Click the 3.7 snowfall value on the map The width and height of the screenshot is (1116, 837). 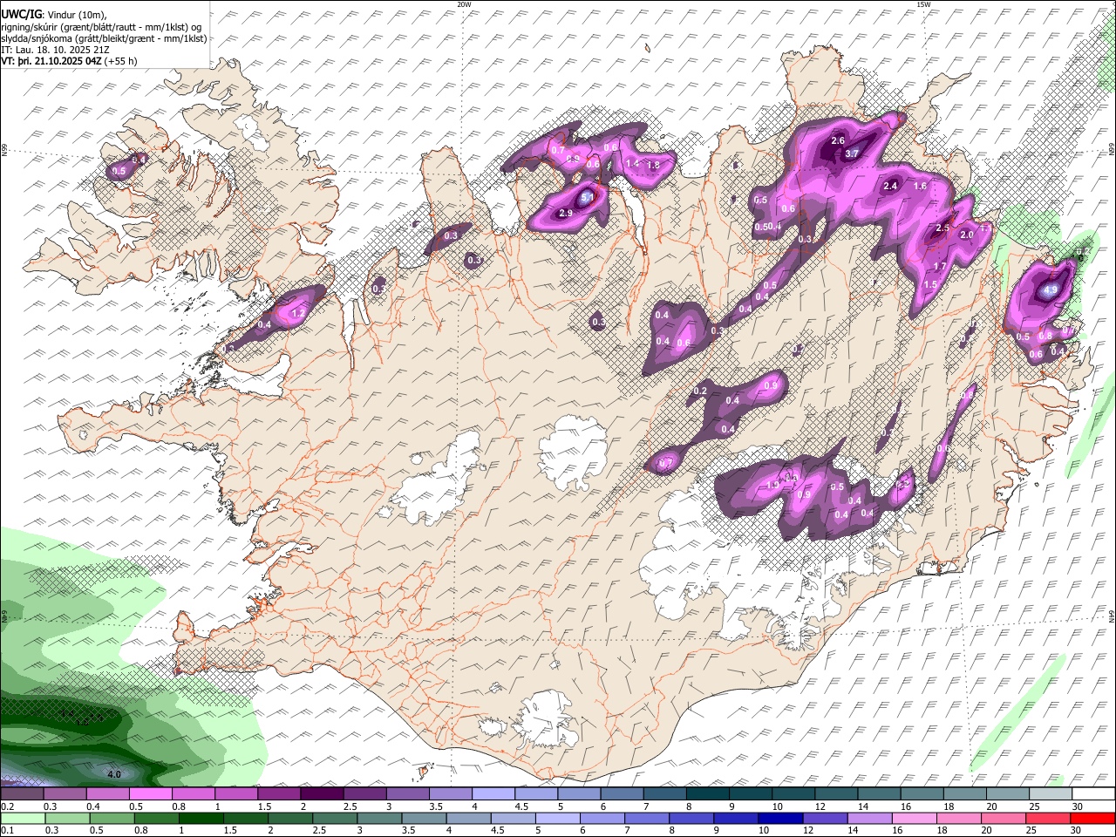coord(853,153)
